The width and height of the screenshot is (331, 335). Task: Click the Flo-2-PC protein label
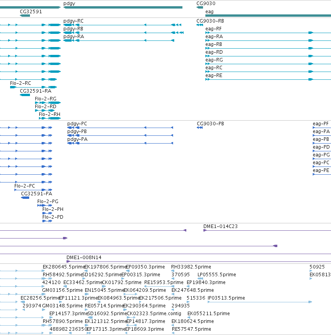25,186
